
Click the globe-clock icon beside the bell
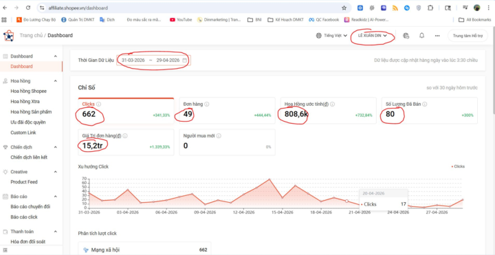point(406,36)
